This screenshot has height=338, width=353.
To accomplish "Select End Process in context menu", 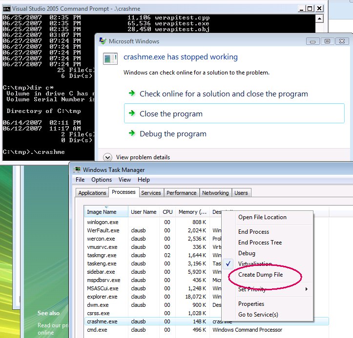I will (x=253, y=232).
